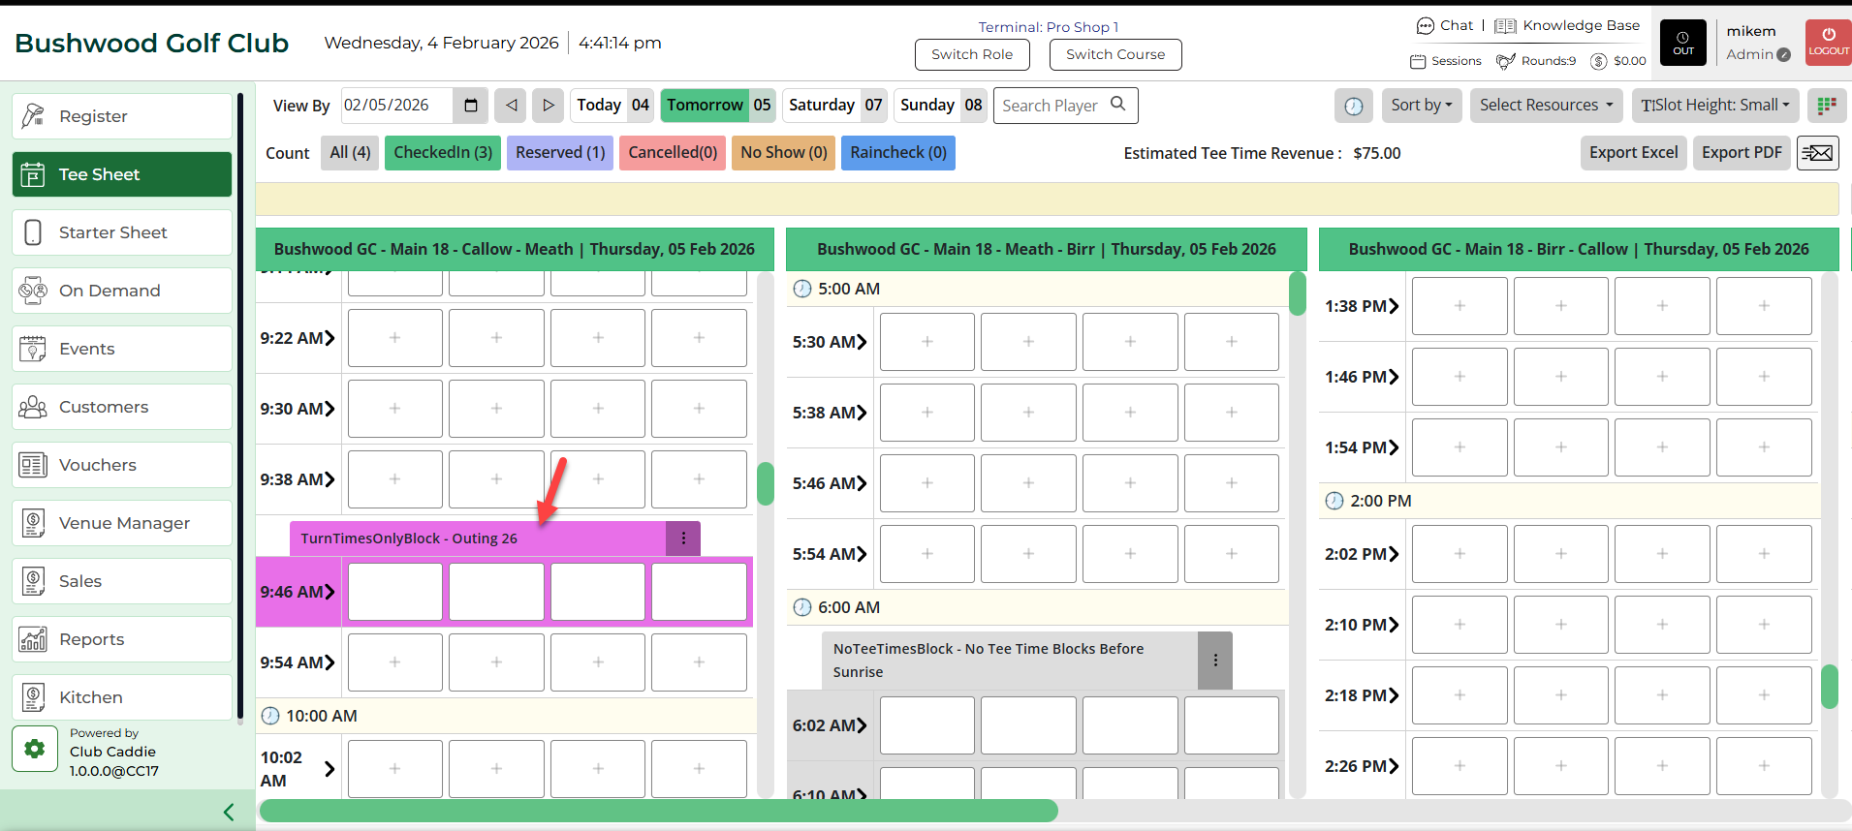Open Venue Manager in sidebar
The width and height of the screenshot is (1852, 831).
click(122, 523)
